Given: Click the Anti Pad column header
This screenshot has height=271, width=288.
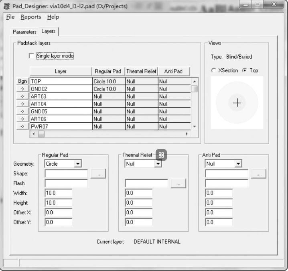Looking at the screenshot, I should pos(174,71).
